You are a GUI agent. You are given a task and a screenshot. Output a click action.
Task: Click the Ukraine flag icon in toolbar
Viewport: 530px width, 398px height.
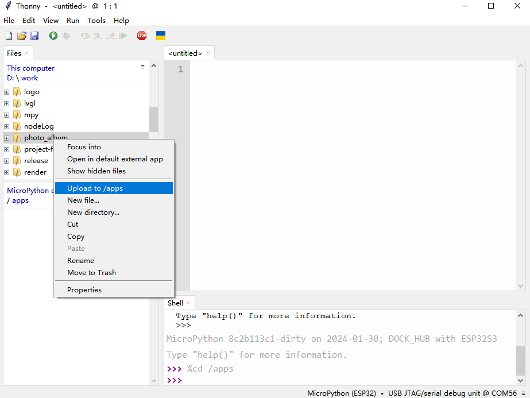pos(161,36)
